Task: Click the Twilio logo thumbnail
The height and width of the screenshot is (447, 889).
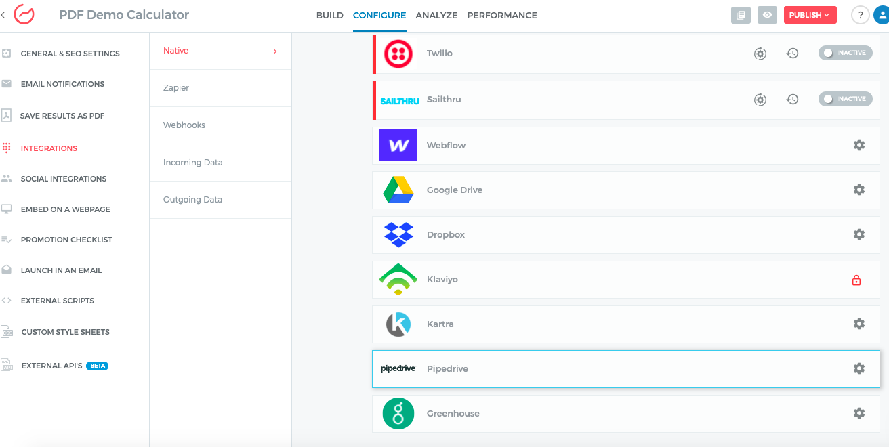Action: [398, 54]
